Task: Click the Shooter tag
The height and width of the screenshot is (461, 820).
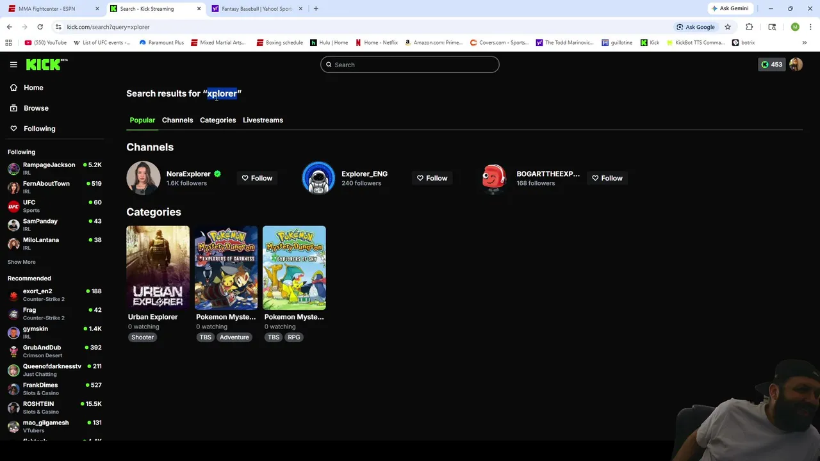Action: (x=142, y=337)
